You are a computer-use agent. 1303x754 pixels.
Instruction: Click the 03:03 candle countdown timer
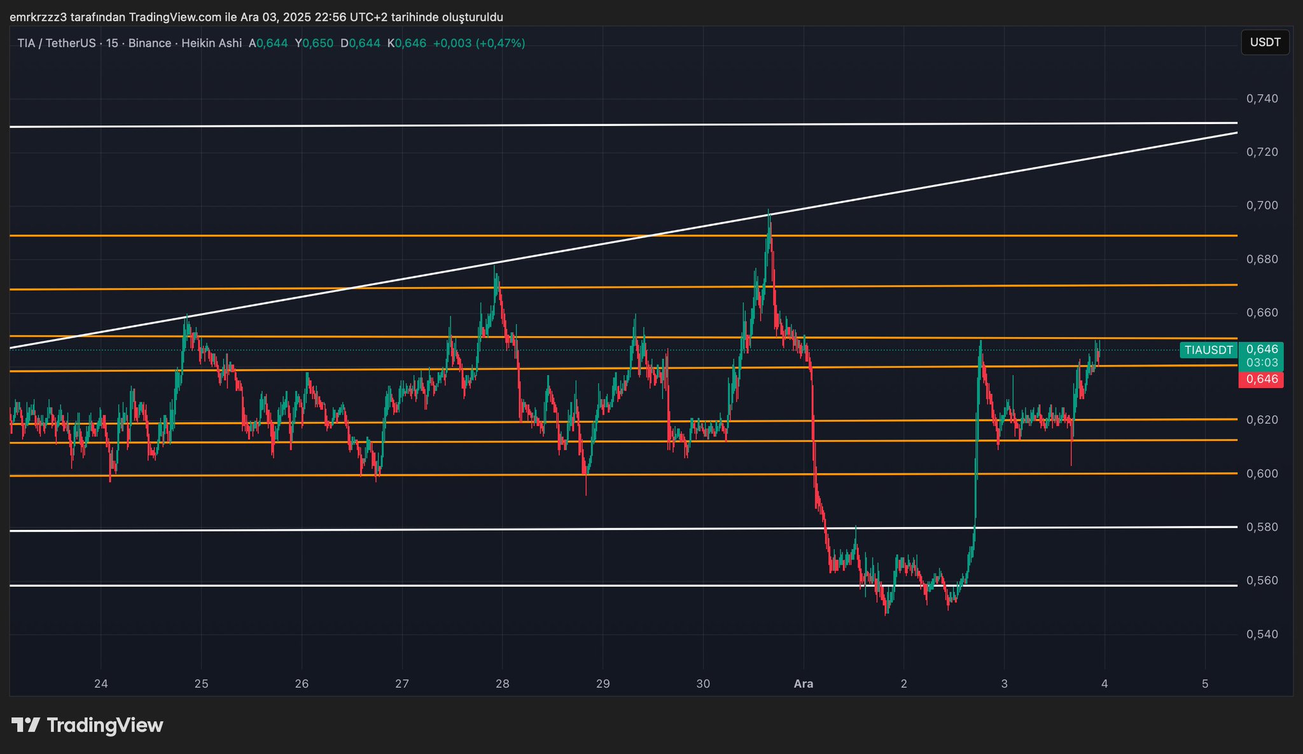[x=1262, y=363]
